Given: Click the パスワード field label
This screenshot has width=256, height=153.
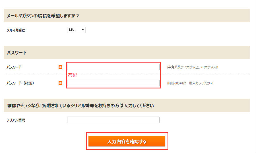Looking at the screenshot, I should (x=14, y=67).
